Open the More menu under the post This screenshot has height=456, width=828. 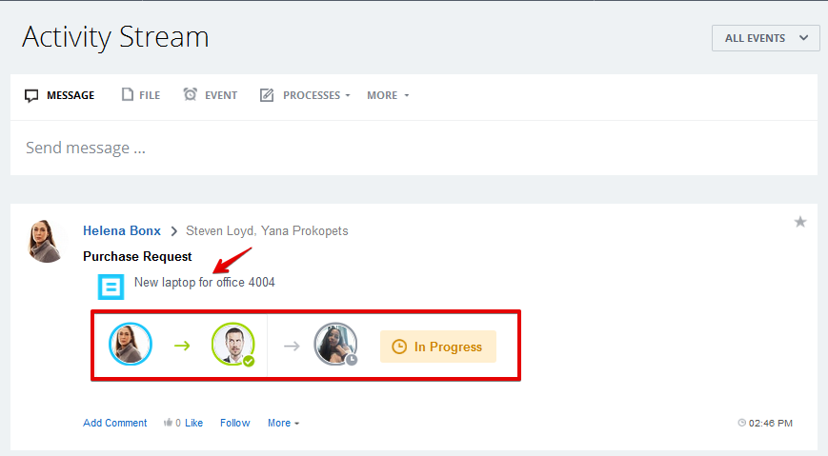284,423
